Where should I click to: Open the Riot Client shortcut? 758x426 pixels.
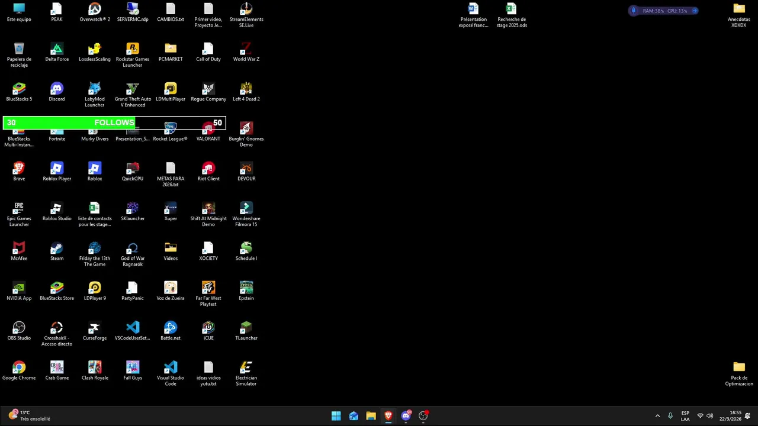tap(208, 172)
